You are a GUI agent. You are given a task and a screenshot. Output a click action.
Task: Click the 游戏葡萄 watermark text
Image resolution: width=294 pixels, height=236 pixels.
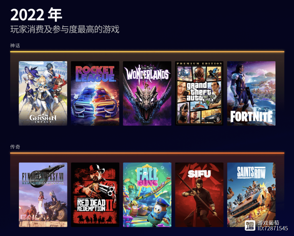pyautogui.click(x=268, y=223)
